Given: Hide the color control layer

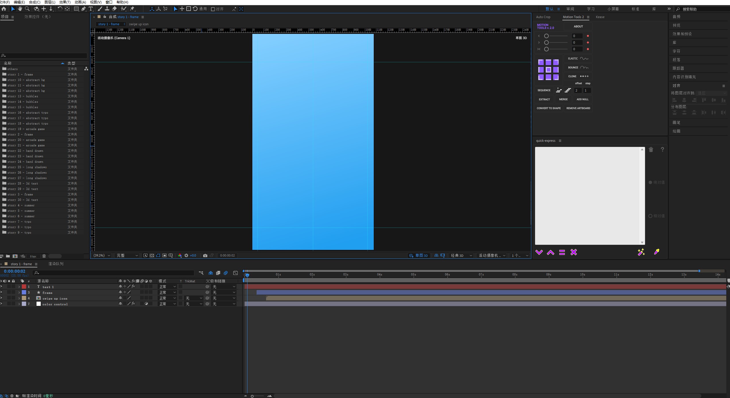Looking at the screenshot, I should (x=1, y=304).
